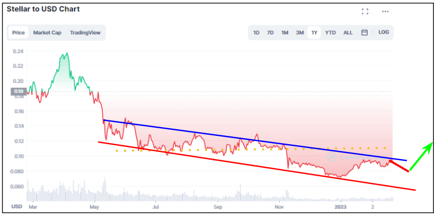This screenshot has width=434, height=216.
Task: Select the 1Y time range
Action: [314, 33]
